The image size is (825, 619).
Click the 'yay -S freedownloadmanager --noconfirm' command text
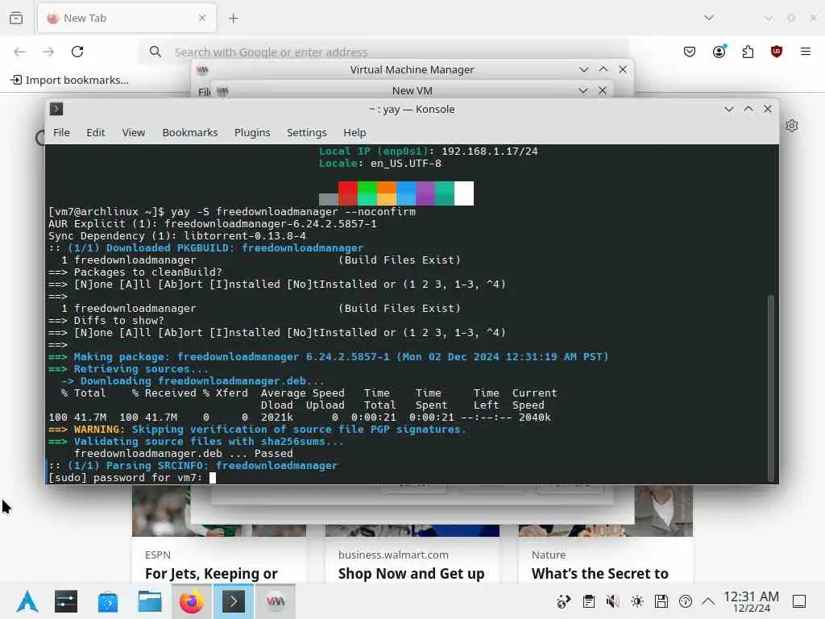pyautogui.click(x=293, y=212)
